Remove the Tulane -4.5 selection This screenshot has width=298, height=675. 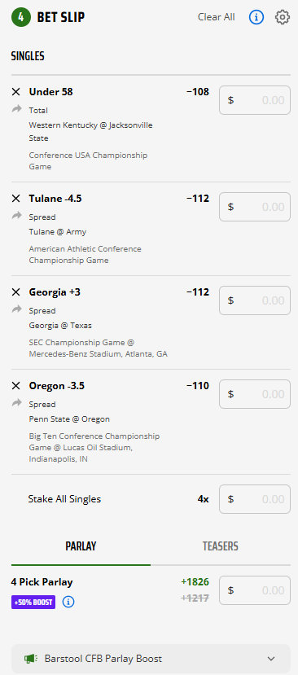pyautogui.click(x=16, y=199)
